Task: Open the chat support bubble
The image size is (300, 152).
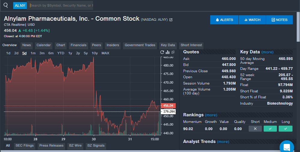Action: (286, 147)
